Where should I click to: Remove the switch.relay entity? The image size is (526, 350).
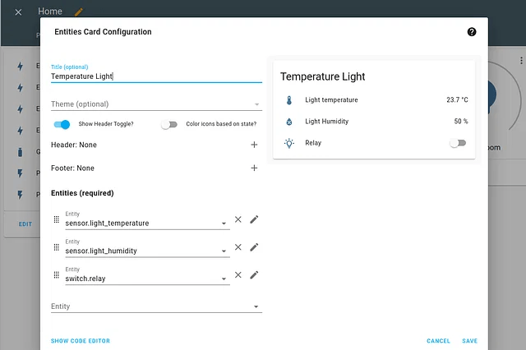coord(238,275)
